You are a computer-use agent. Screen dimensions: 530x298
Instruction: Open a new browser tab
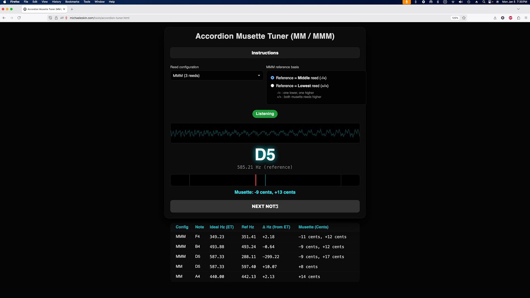pyautogui.click(x=72, y=9)
